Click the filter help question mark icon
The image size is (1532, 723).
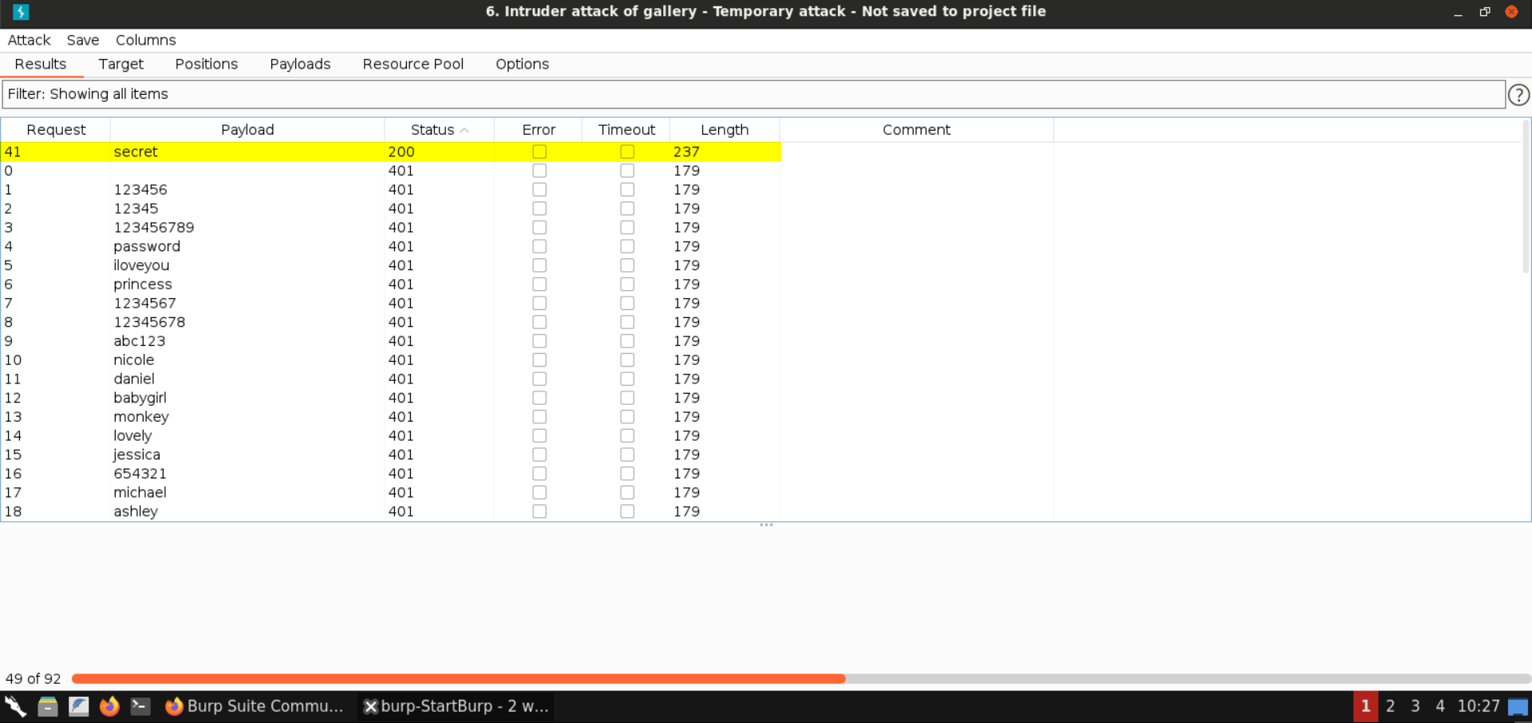[x=1518, y=95]
